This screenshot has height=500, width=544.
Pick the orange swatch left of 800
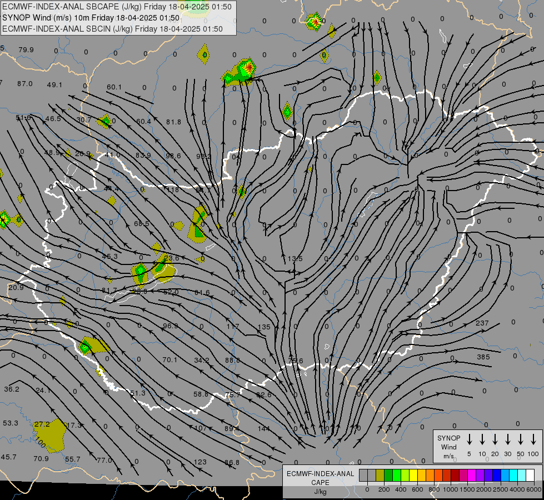[x=430, y=476]
